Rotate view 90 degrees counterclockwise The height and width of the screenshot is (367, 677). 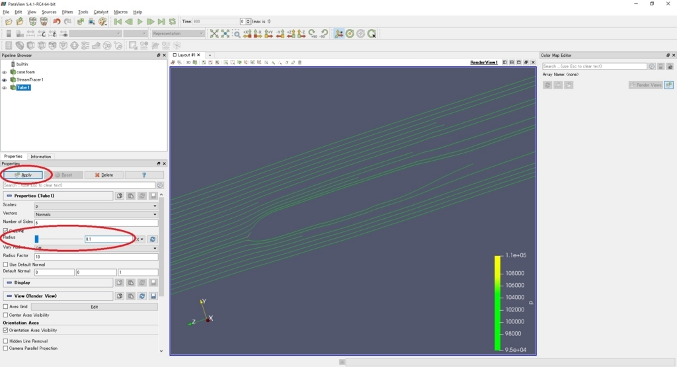click(x=324, y=34)
